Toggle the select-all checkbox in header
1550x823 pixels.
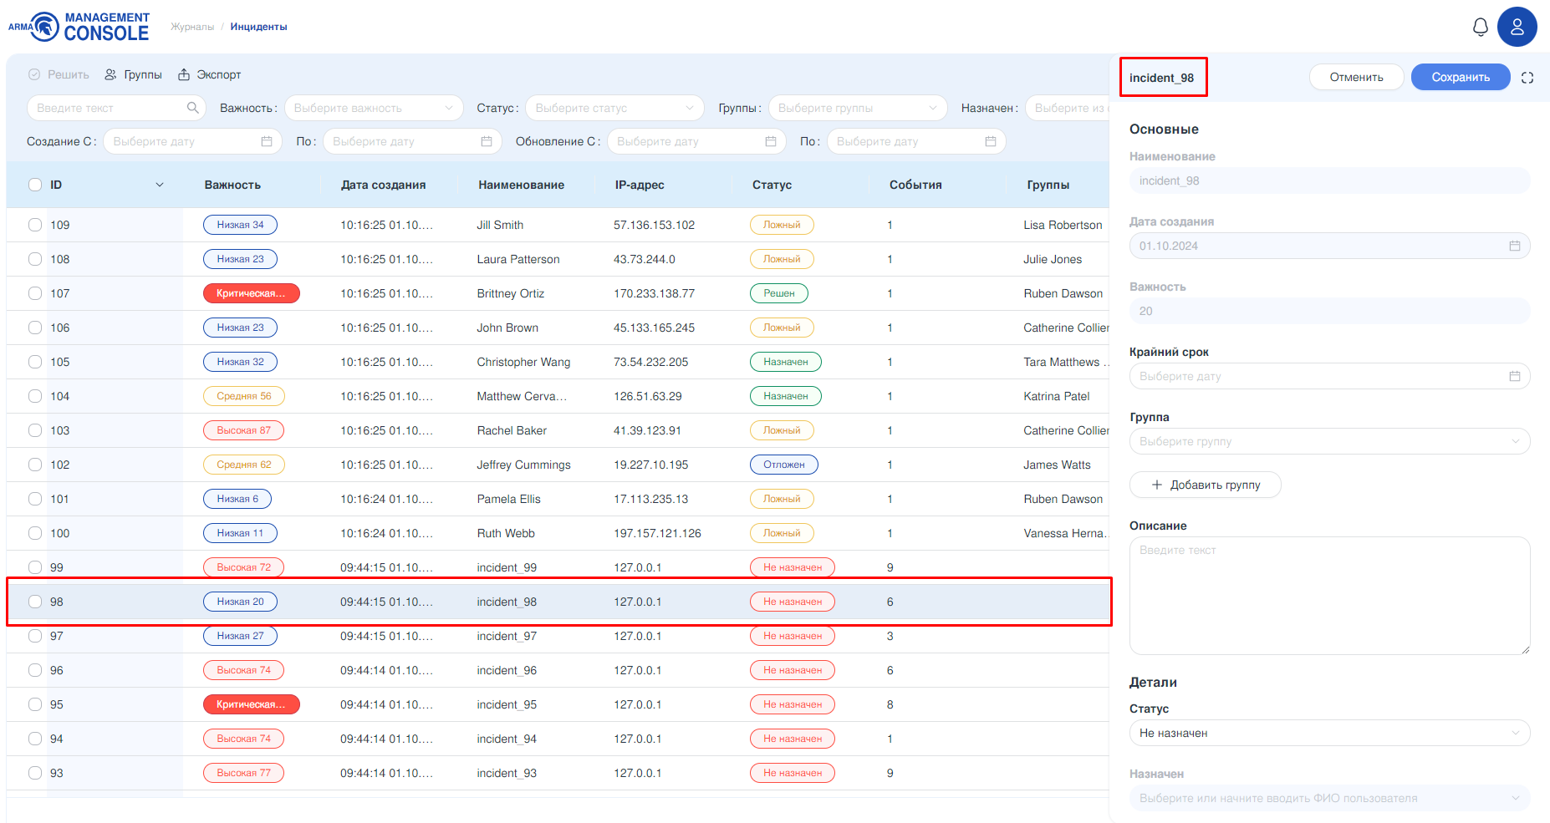tap(35, 185)
